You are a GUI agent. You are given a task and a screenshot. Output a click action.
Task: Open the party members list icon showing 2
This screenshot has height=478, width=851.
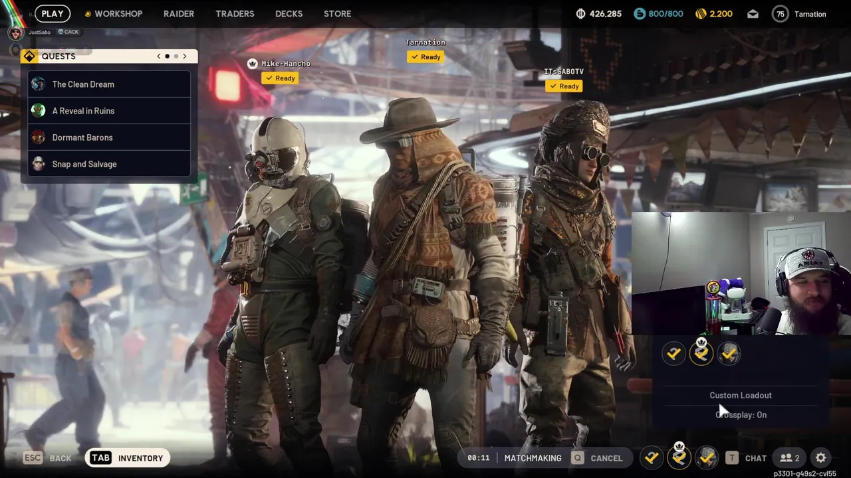pyautogui.click(x=790, y=458)
